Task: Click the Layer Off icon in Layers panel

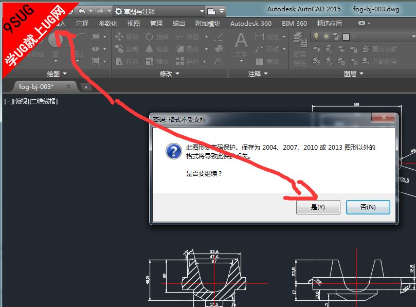Action: [x=316, y=49]
